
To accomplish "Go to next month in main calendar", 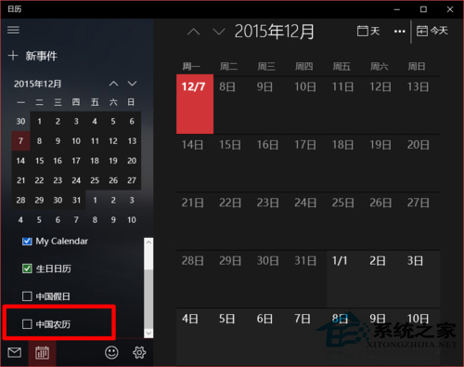I will point(219,32).
